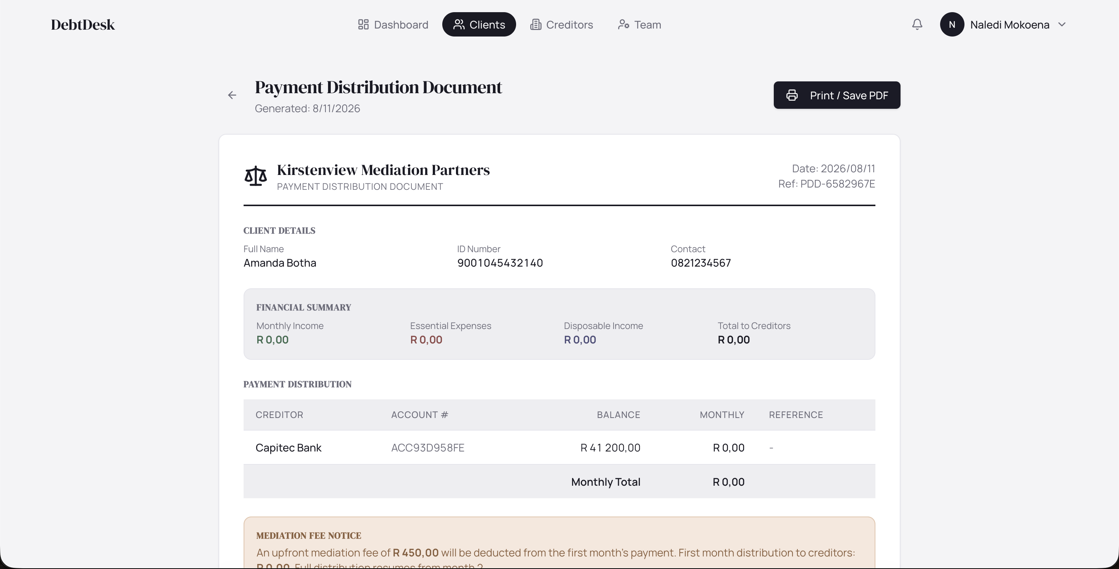Screen dimensions: 1119x569
Task: Click the Ref: PDD-6582967E text
Action: pyautogui.click(x=826, y=184)
